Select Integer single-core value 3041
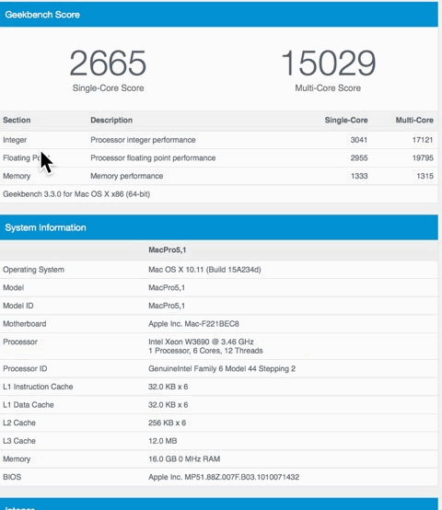 (359, 140)
